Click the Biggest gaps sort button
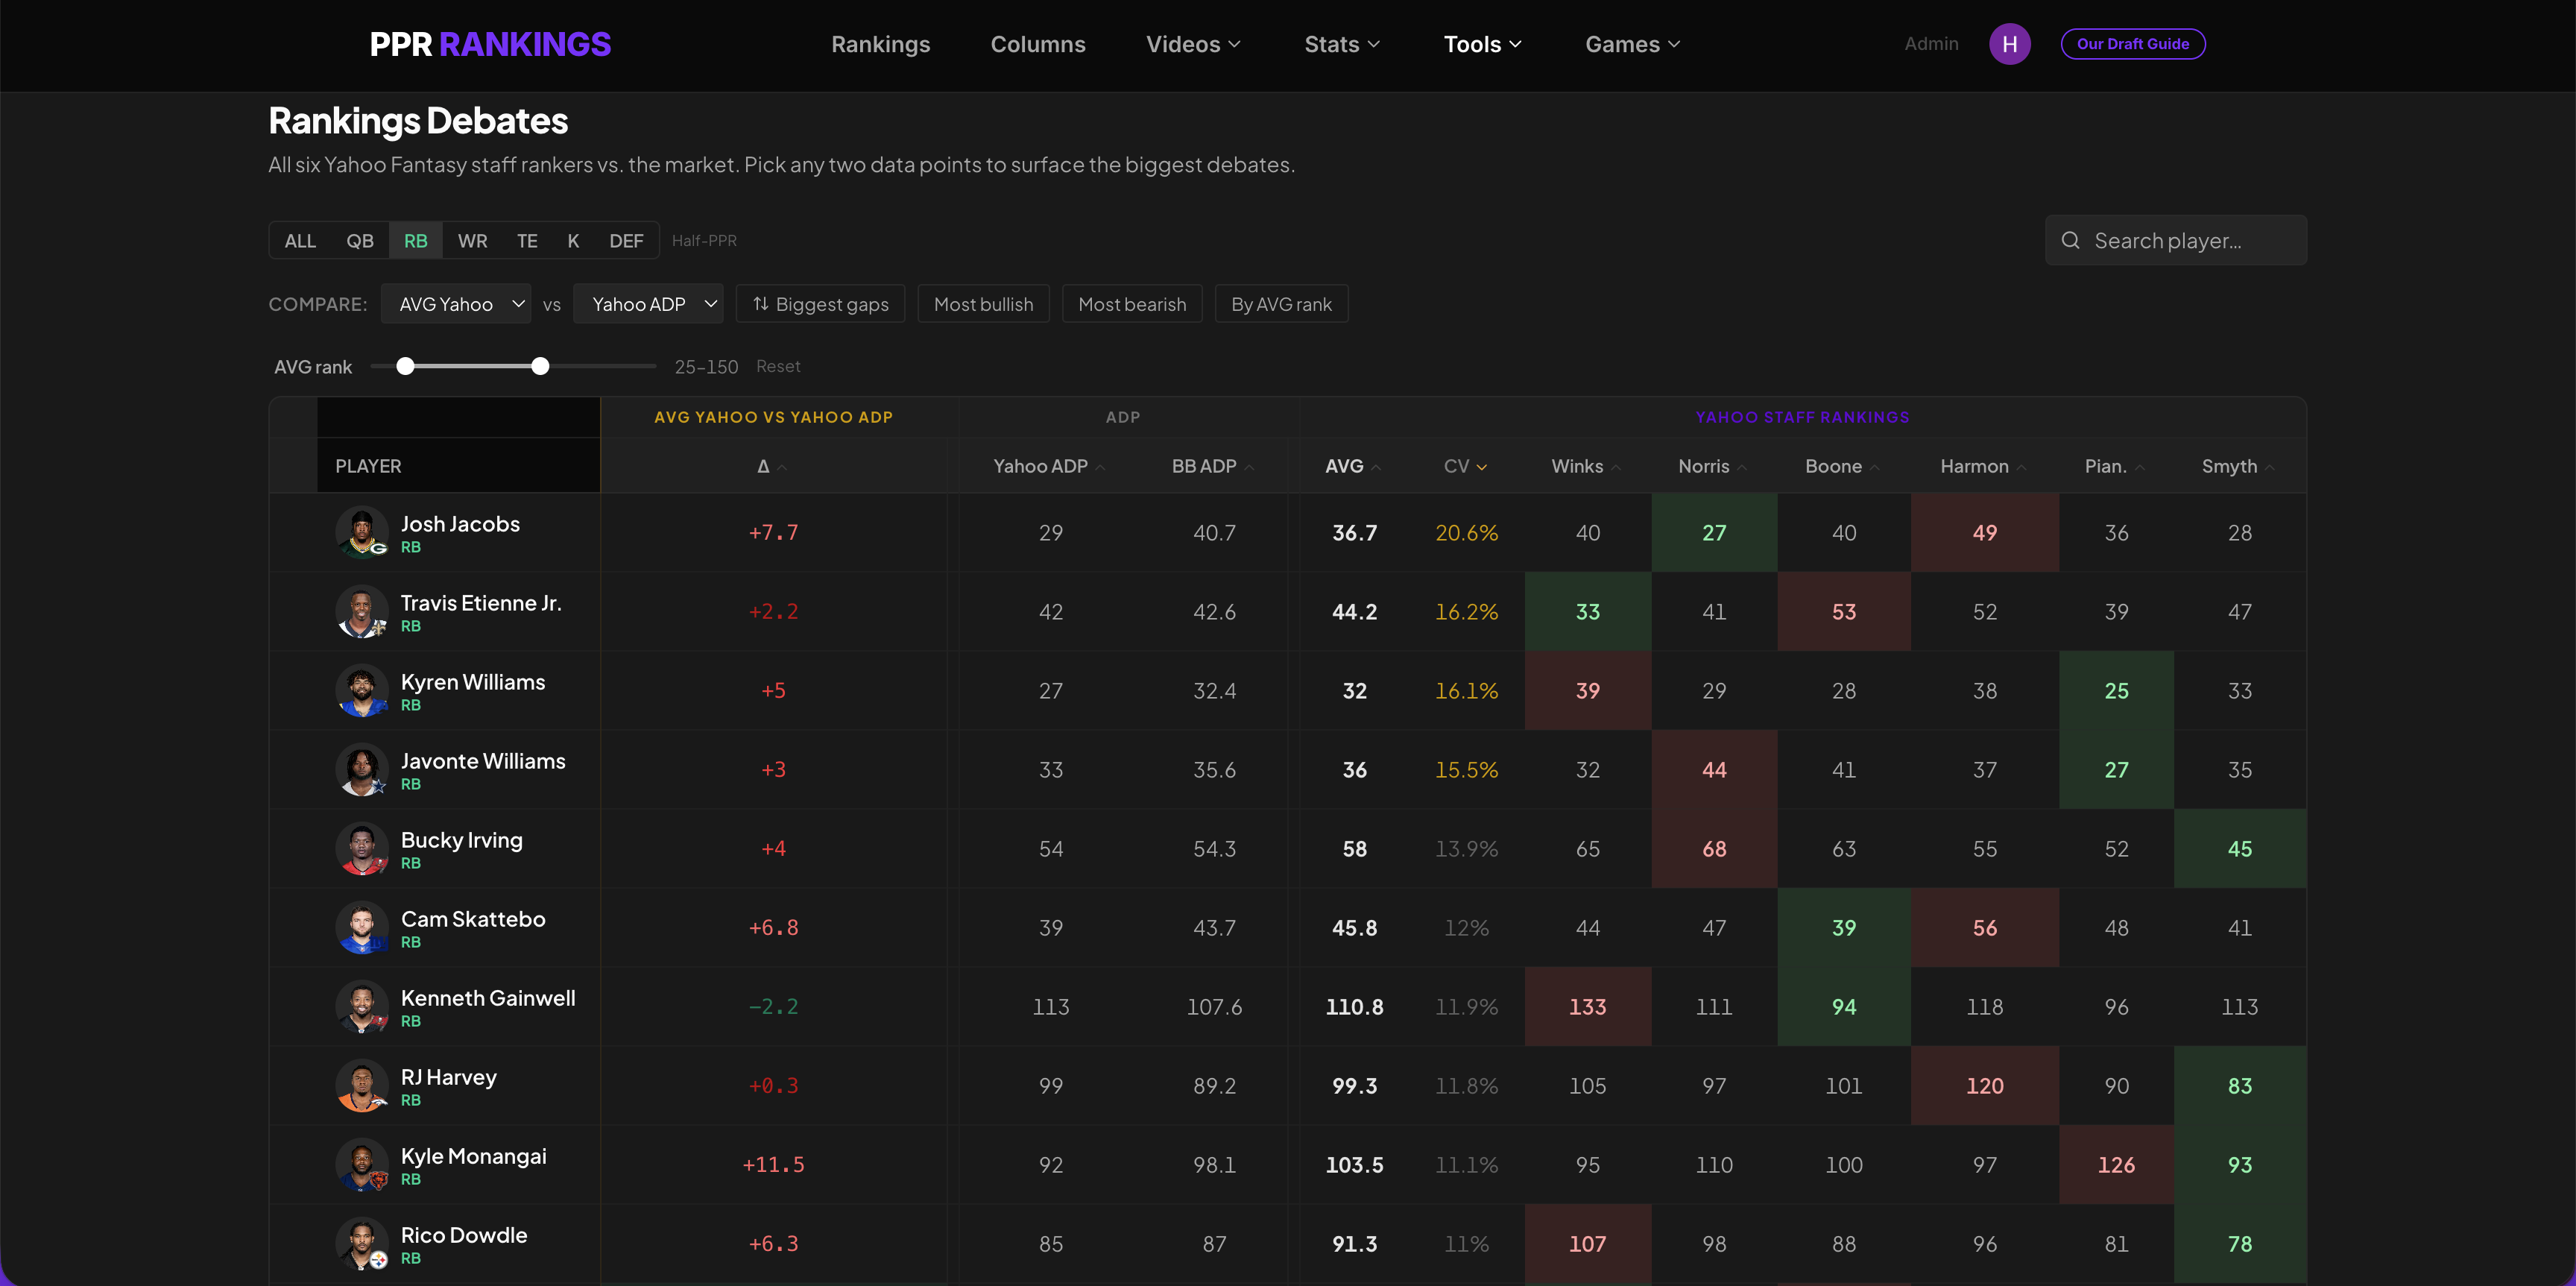 (x=820, y=304)
